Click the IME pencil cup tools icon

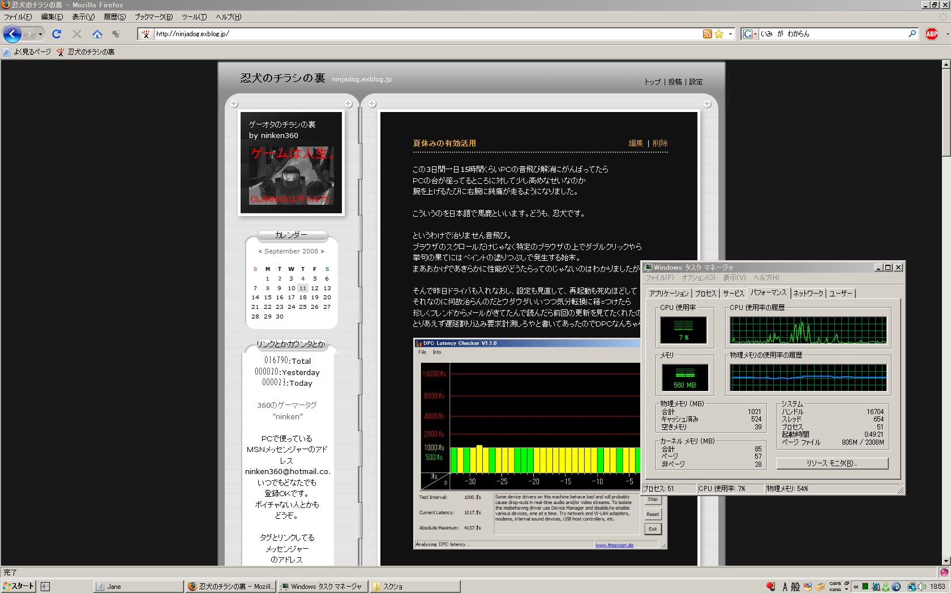pos(808,587)
